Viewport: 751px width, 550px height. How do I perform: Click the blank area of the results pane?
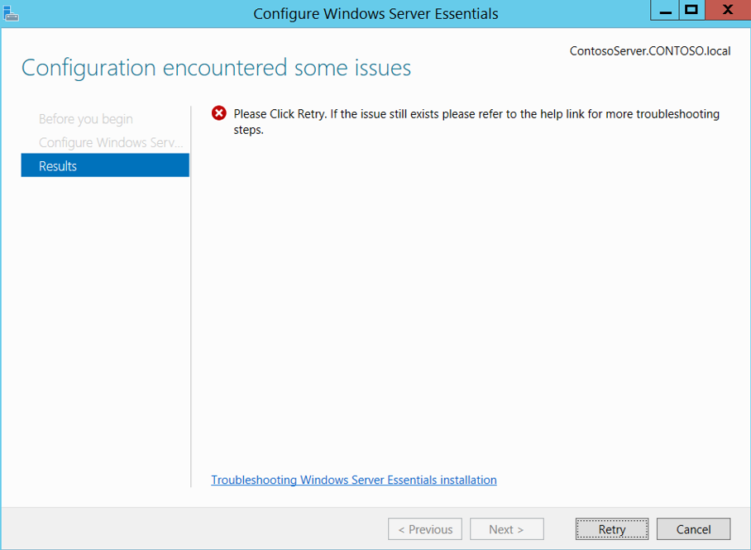(x=470, y=297)
